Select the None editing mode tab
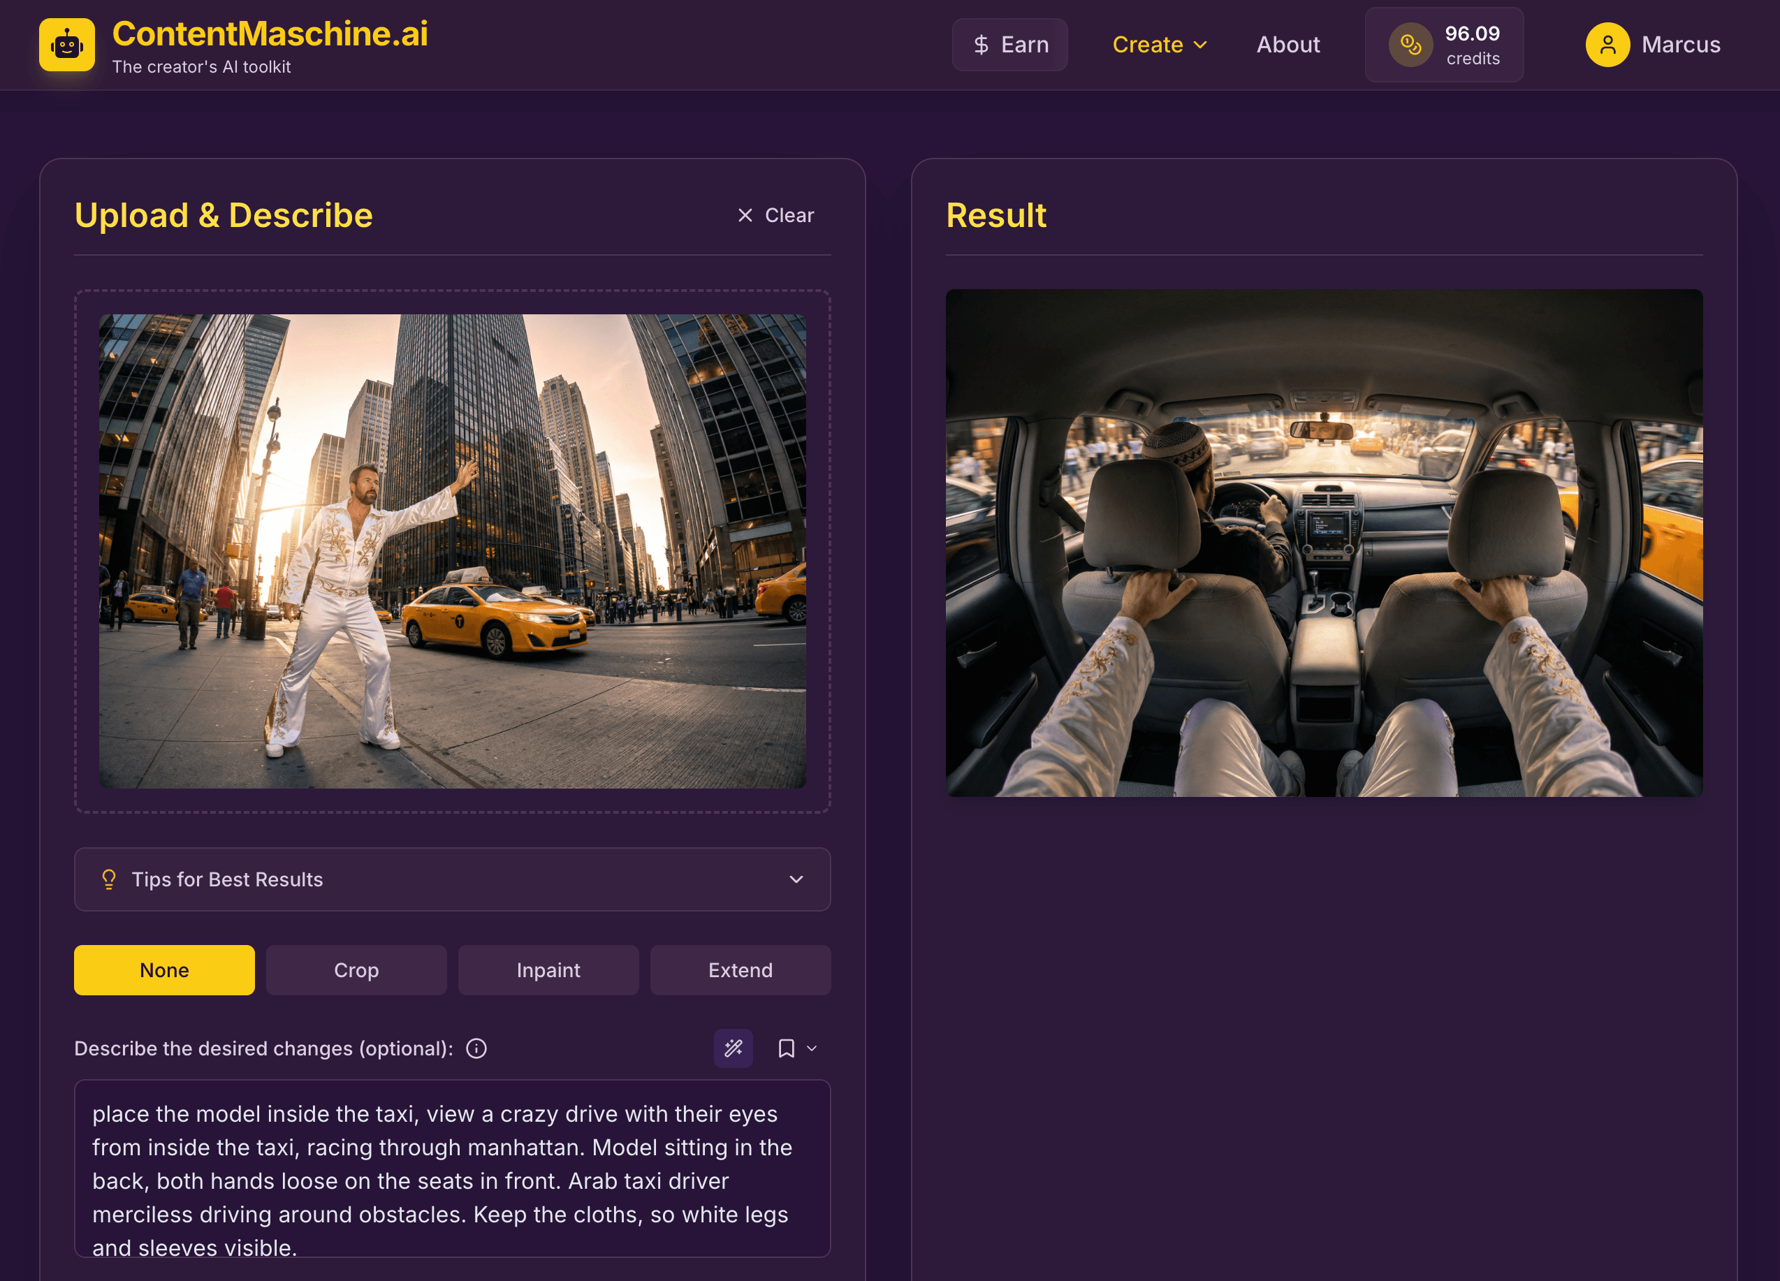 (163, 969)
